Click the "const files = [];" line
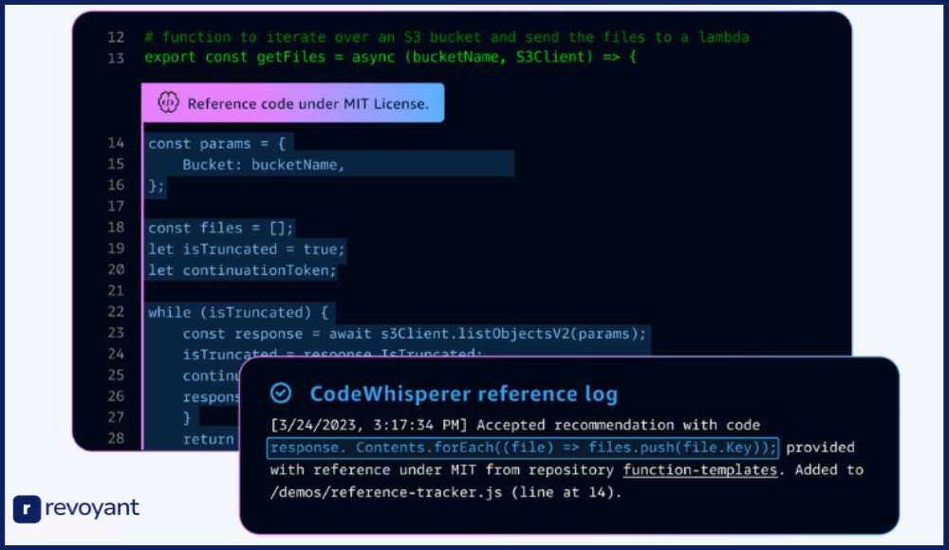This screenshot has width=949, height=550. coord(220,229)
